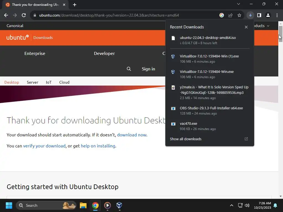The width and height of the screenshot is (283, 212).
Task: Click the Show all downloads external icon
Action: (246, 139)
